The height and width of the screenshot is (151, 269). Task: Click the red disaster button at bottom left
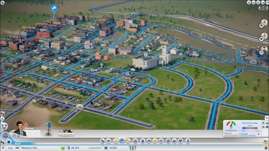coord(5,135)
